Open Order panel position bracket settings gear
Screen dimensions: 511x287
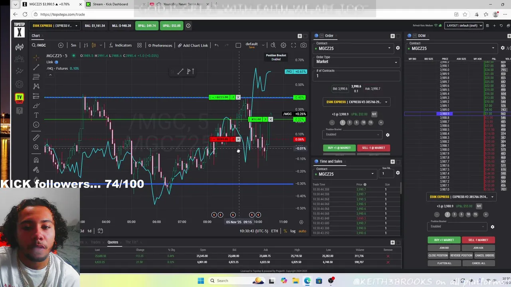(387, 135)
